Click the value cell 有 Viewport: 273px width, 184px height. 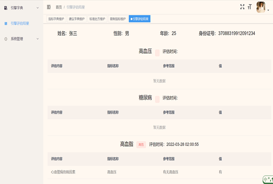[x=220, y=172]
